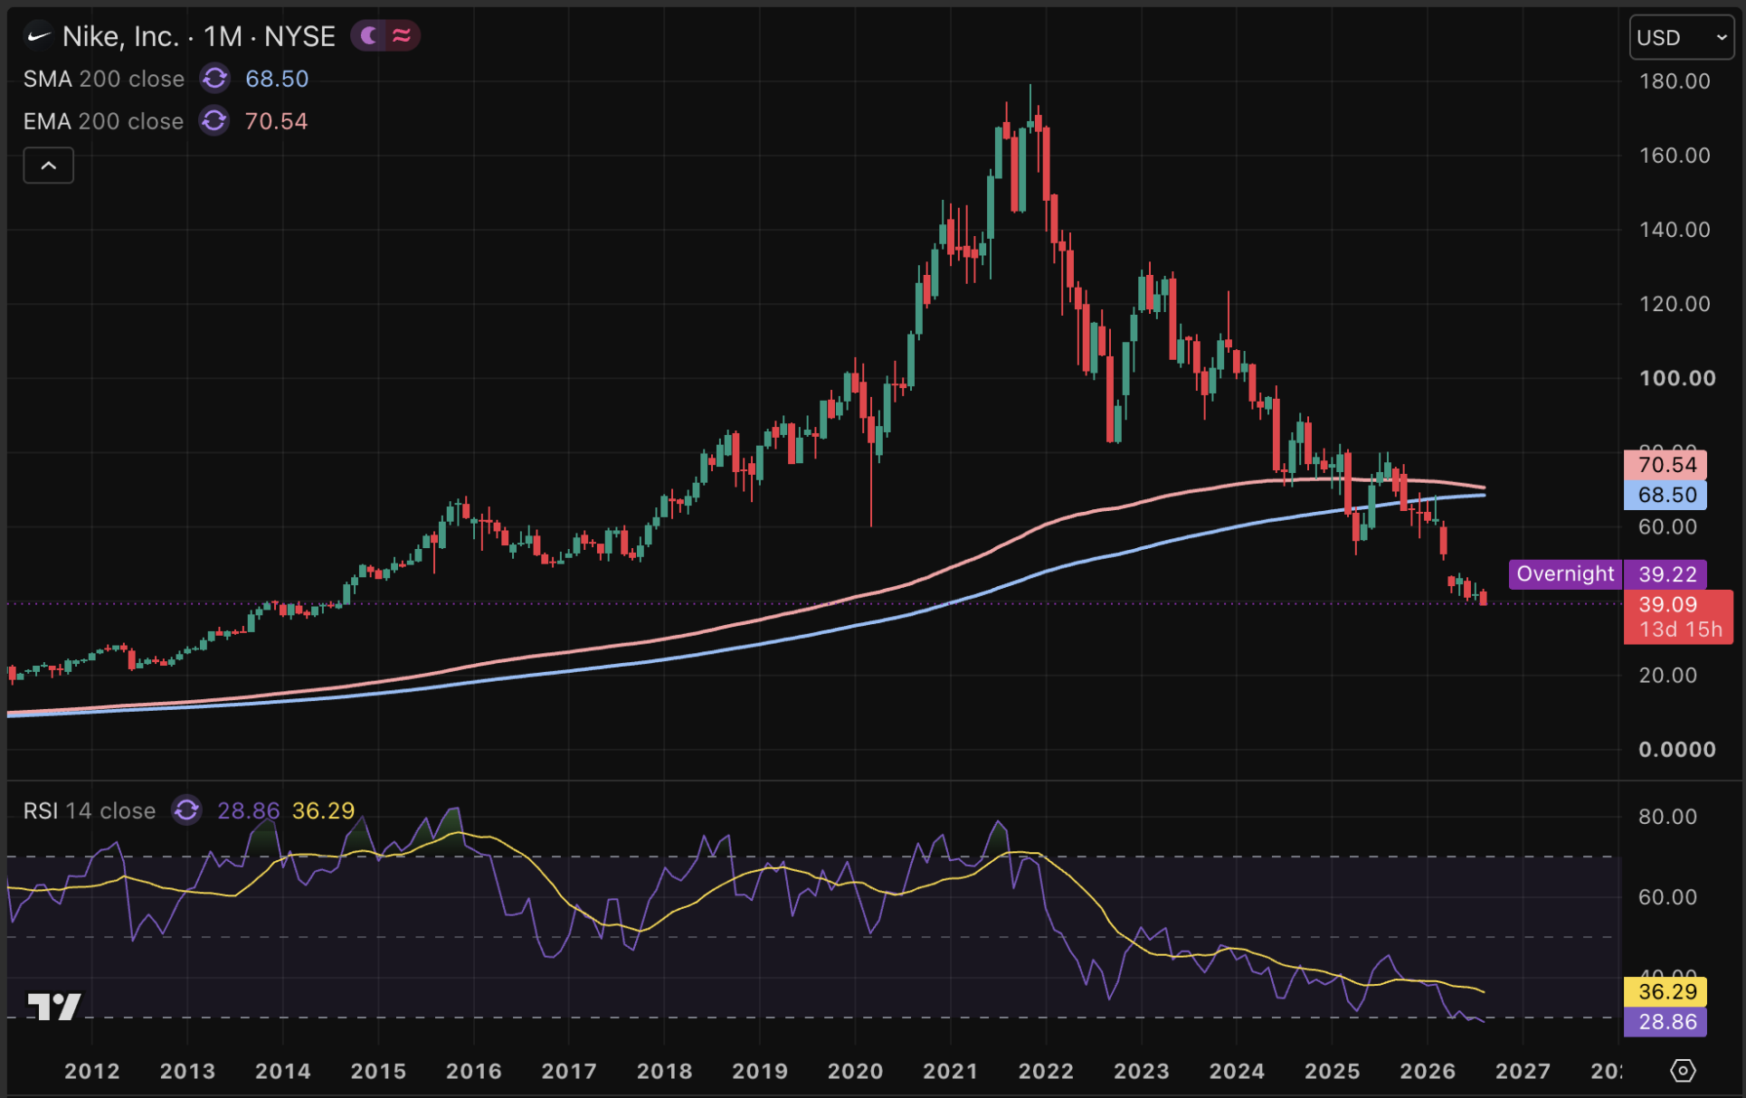The width and height of the screenshot is (1746, 1098).
Task: Select the RSI 14 close legend label
Action: click(90, 810)
